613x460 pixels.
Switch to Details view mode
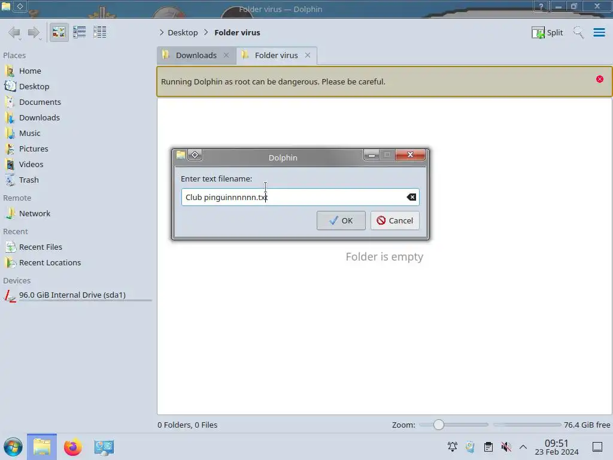point(100,32)
